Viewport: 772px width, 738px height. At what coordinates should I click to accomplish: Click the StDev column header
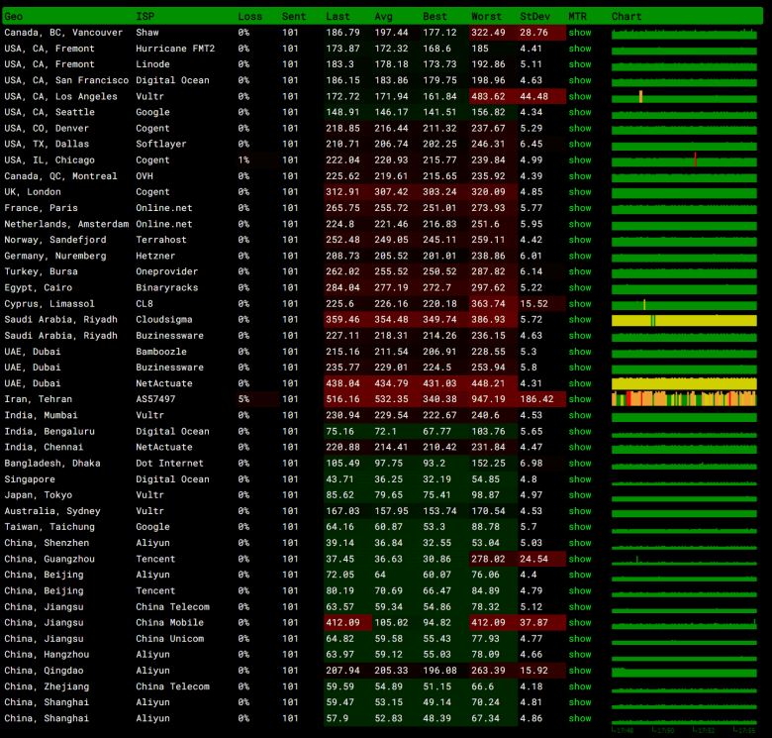pos(535,16)
